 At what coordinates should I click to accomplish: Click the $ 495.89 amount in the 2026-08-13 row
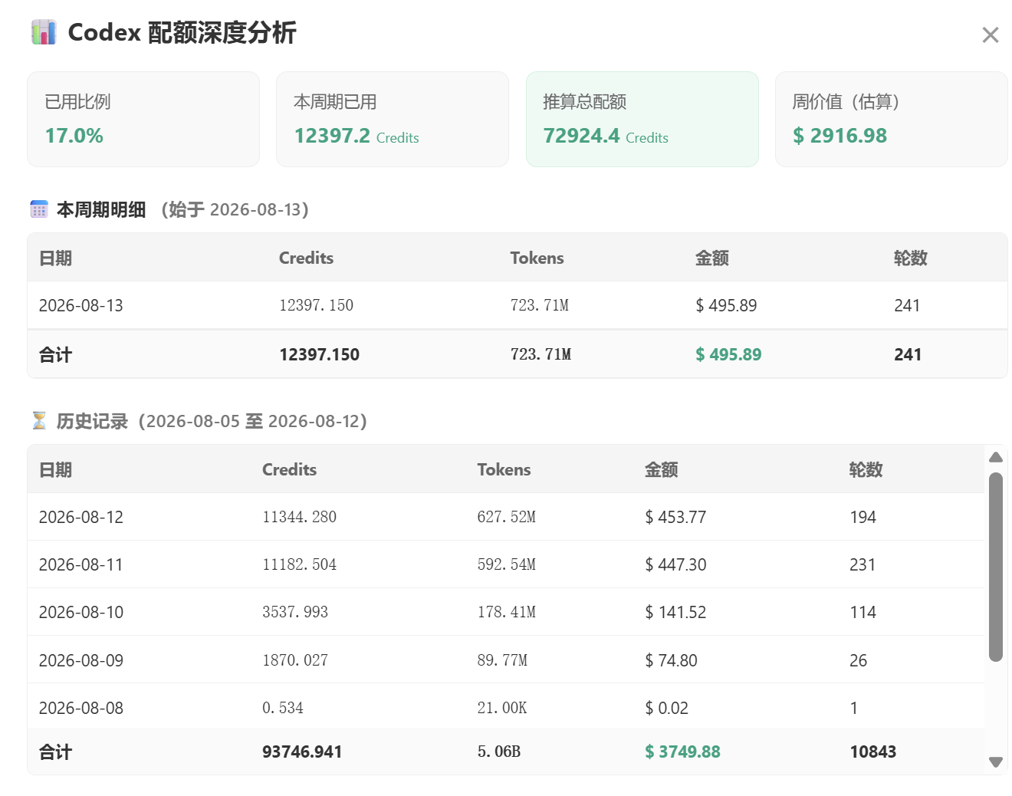pyautogui.click(x=726, y=305)
